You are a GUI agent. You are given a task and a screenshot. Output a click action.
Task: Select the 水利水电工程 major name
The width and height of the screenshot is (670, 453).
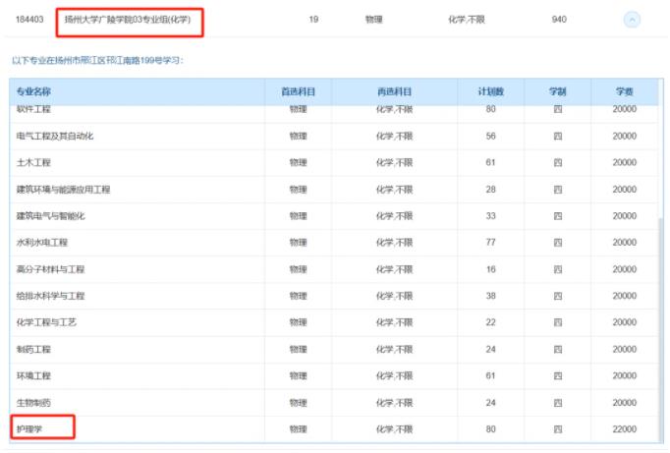pyautogui.click(x=42, y=243)
